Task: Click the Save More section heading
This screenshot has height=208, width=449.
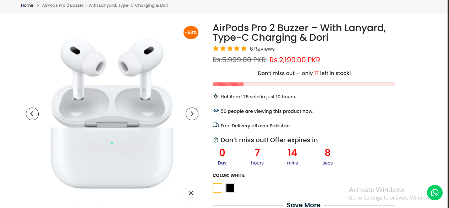Action: (x=303, y=205)
